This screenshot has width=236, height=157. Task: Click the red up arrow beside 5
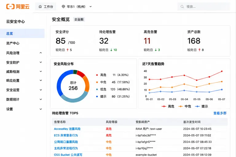click(68, 50)
